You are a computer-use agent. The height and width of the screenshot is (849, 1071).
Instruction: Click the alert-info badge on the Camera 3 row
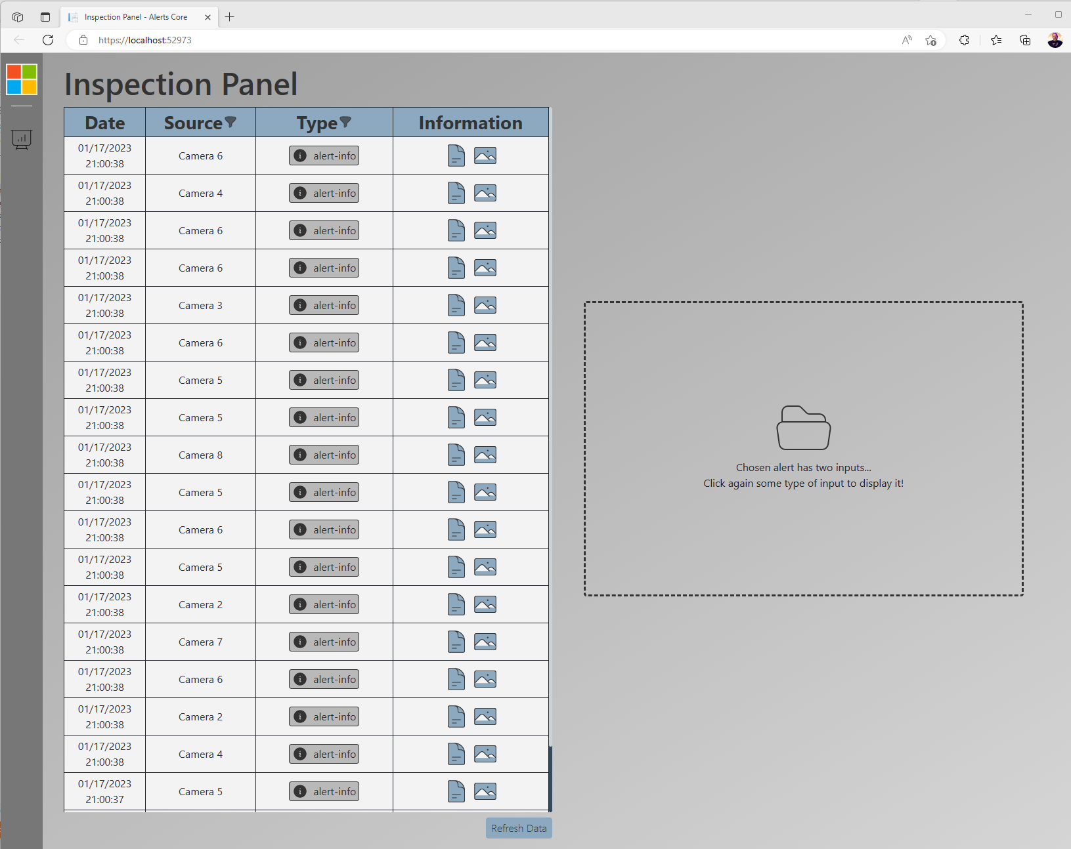[x=324, y=305]
